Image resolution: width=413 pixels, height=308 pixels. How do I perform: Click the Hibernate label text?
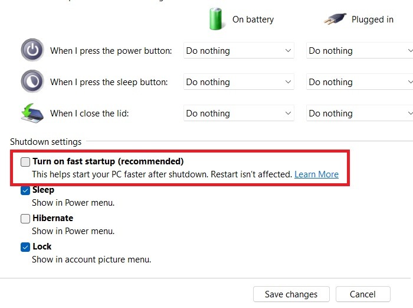(53, 218)
